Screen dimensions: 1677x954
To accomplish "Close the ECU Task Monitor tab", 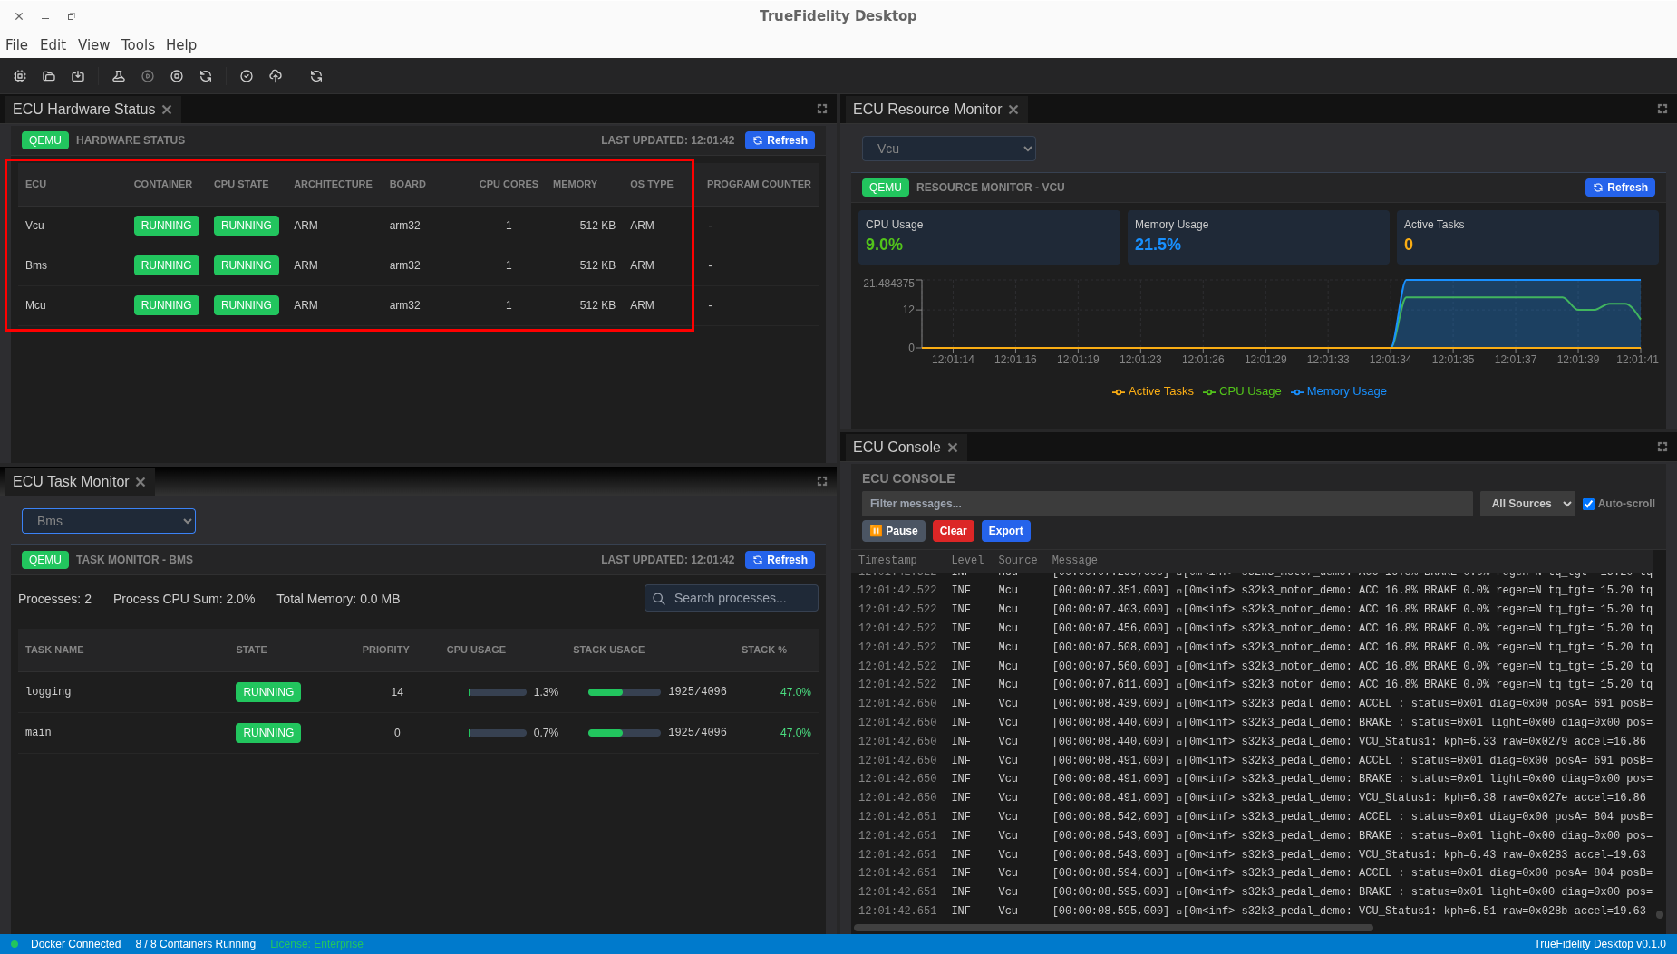I will 141,482.
